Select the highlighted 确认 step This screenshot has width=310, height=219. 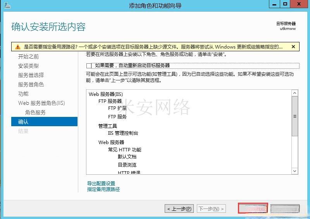coord(44,122)
